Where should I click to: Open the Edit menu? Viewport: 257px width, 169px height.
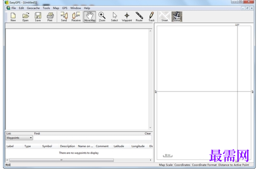click(21, 8)
